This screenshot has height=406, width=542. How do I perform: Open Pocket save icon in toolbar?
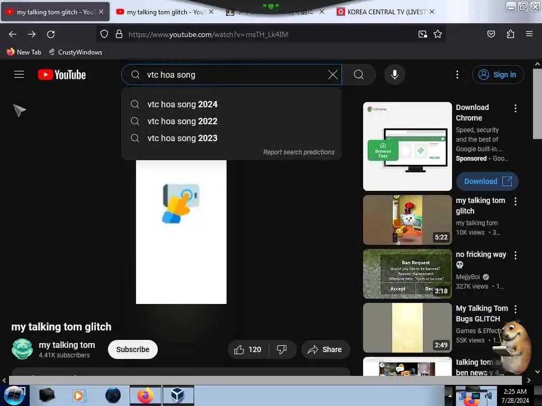coord(491,34)
